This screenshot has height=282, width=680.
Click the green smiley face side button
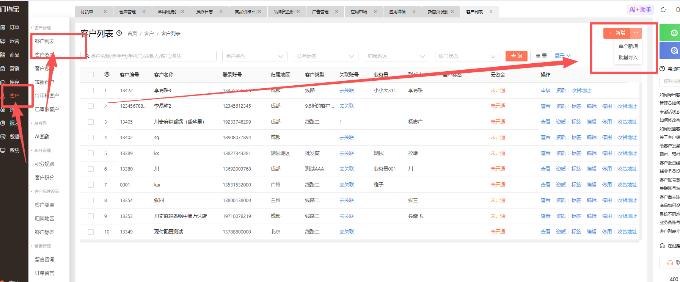click(x=674, y=33)
